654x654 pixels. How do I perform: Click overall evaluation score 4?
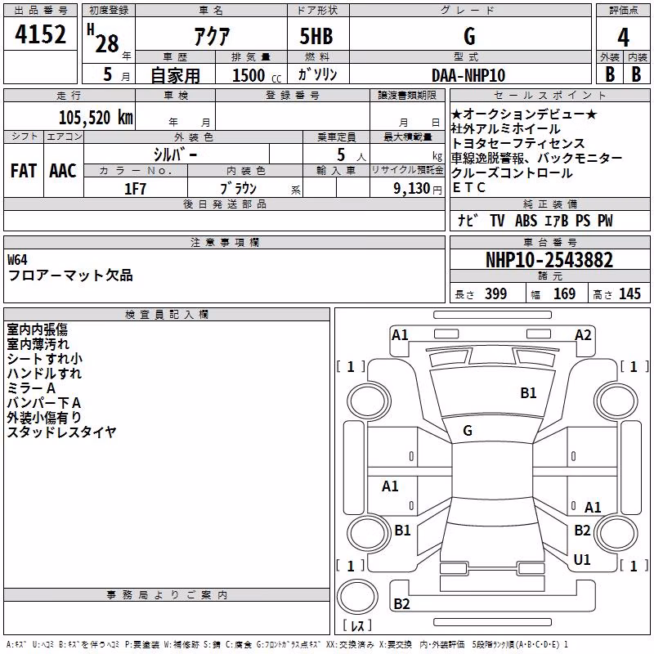click(623, 37)
